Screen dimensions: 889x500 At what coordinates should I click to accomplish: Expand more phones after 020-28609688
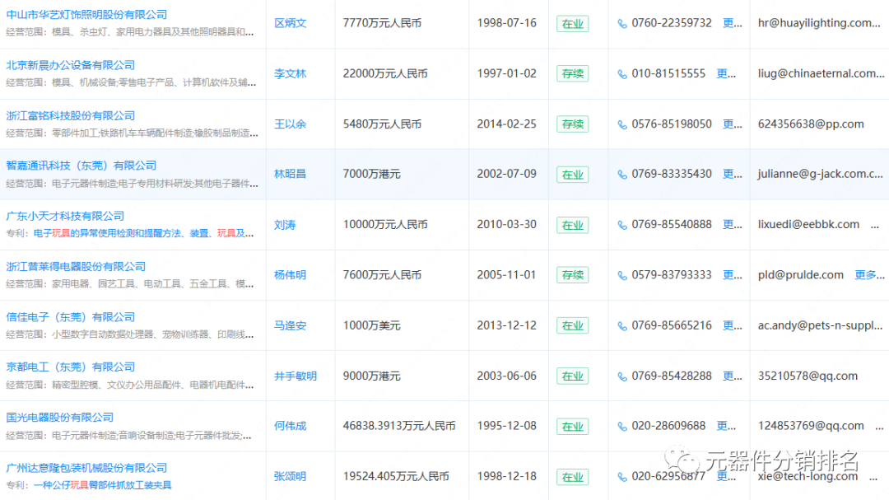click(x=726, y=426)
